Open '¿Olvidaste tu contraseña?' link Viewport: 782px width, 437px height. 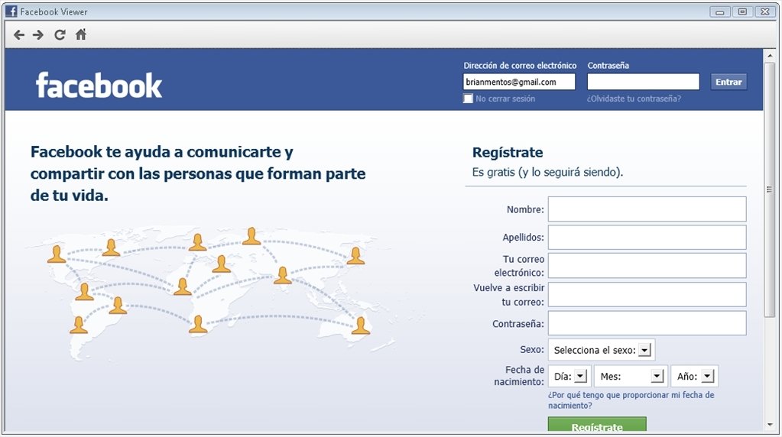point(634,99)
